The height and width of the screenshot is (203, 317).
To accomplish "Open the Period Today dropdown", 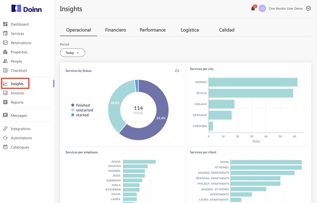I will coord(72,53).
